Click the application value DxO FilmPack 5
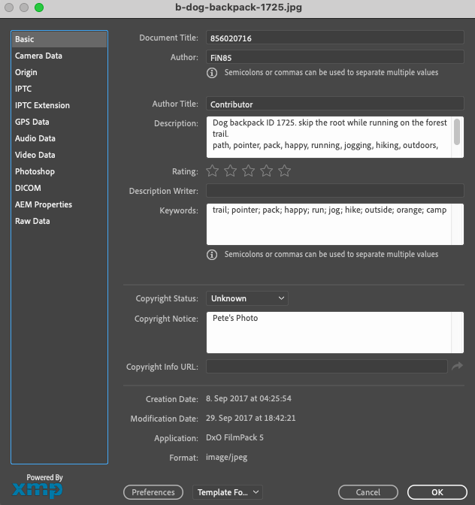Screen dimensions: 475x505 tap(234, 437)
